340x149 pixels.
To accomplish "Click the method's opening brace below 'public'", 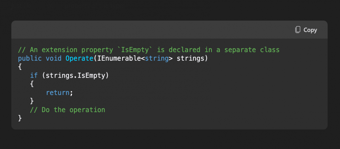I will tap(20, 67).
